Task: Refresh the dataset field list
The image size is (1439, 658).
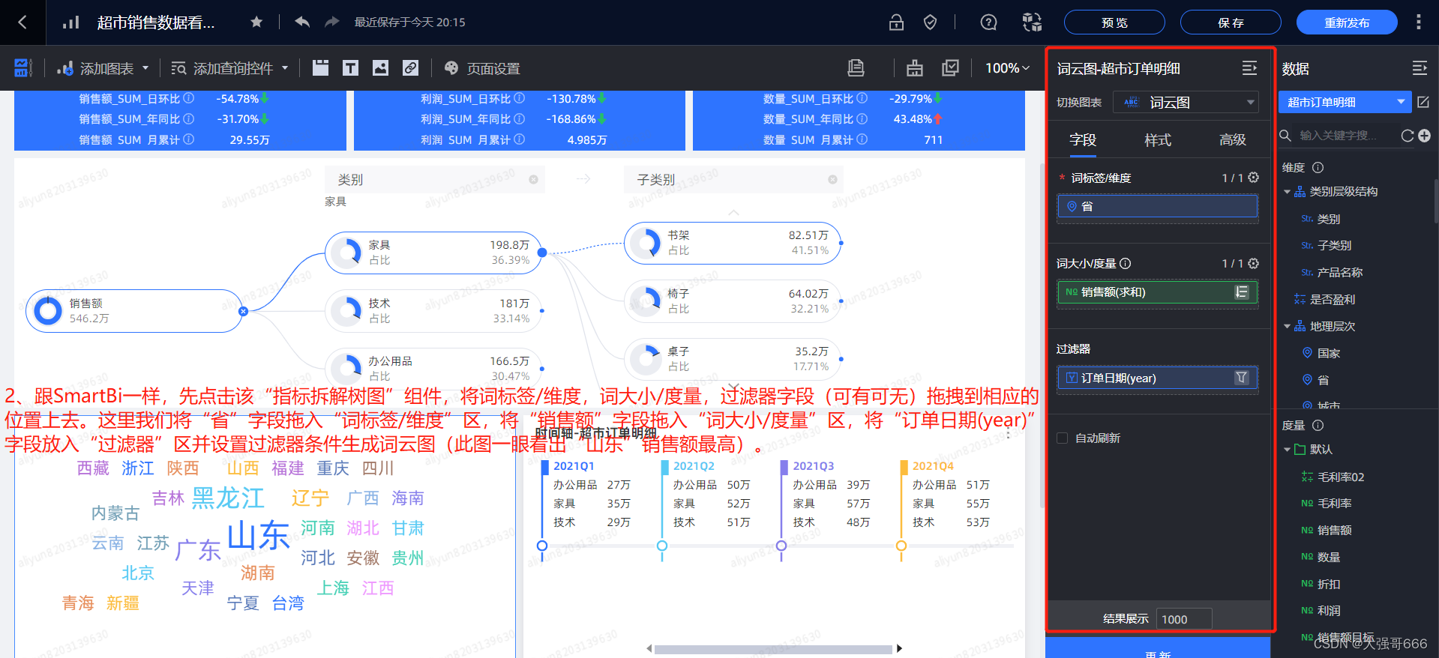Action: (1408, 136)
